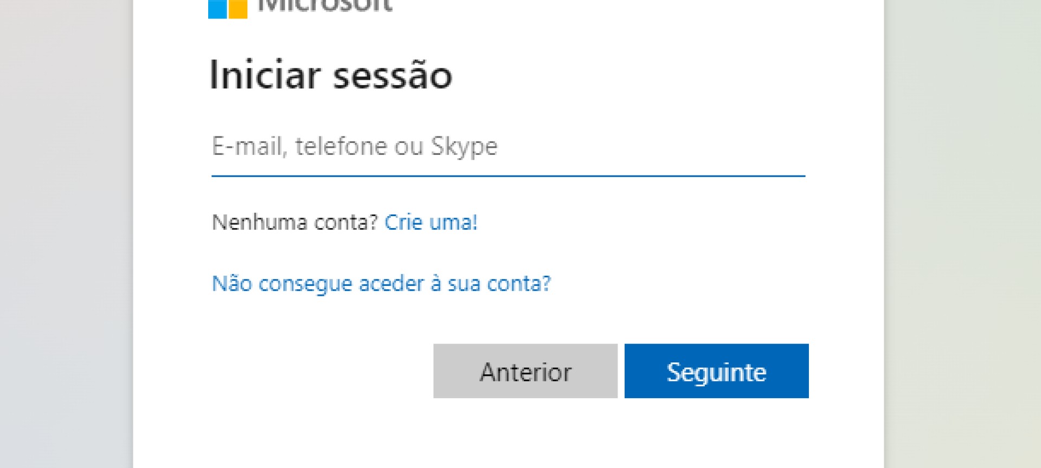This screenshot has width=1041, height=468.
Task: Click the Anterior button
Action: (x=525, y=371)
